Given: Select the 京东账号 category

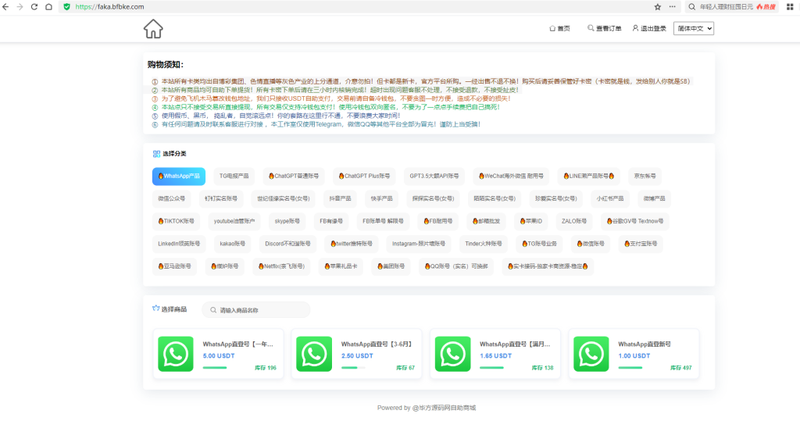Looking at the screenshot, I should [645, 176].
